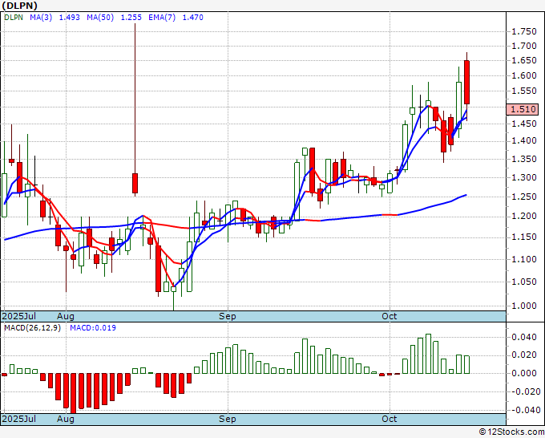545x438 pixels.
Task: Click the 1.050 price axis label
Action: click(524, 282)
